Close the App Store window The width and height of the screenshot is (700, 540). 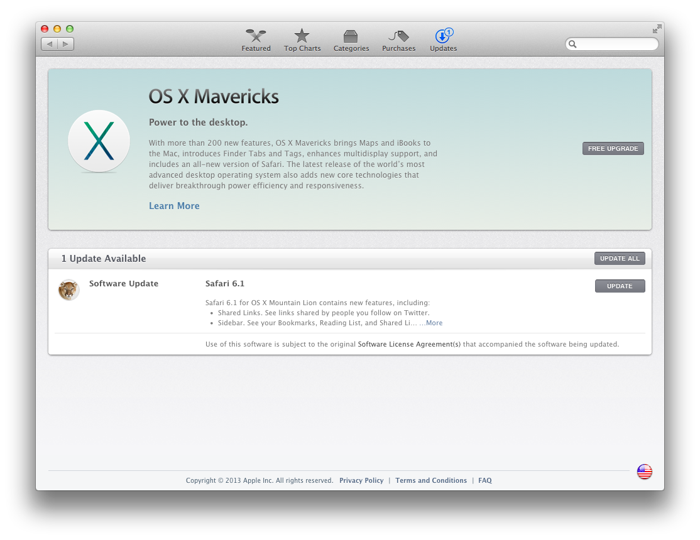point(45,29)
